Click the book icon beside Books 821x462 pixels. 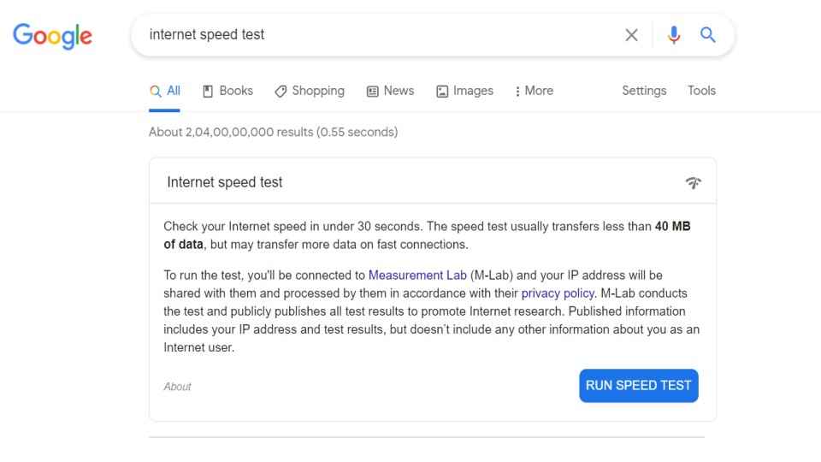tap(208, 92)
